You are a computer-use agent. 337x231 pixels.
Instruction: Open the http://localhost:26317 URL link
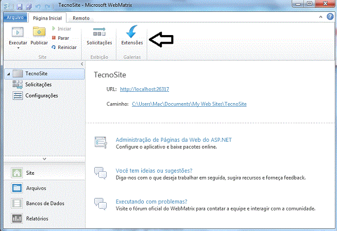coord(144,89)
